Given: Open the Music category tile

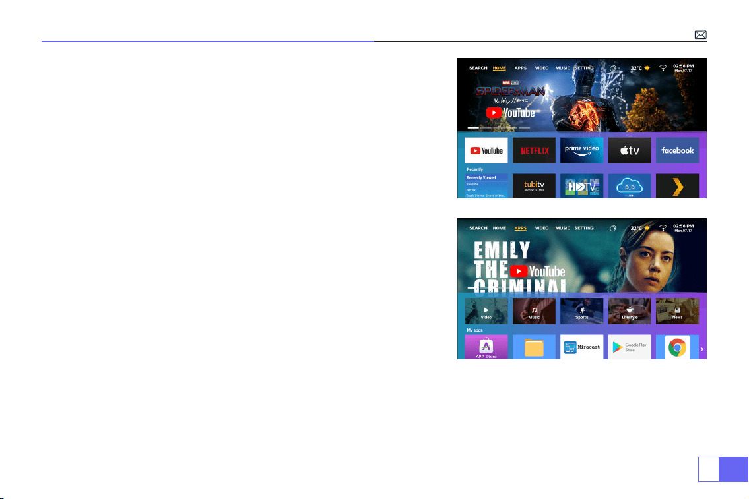Looking at the screenshot, I should pyautogui.click(x=534, y=311).
